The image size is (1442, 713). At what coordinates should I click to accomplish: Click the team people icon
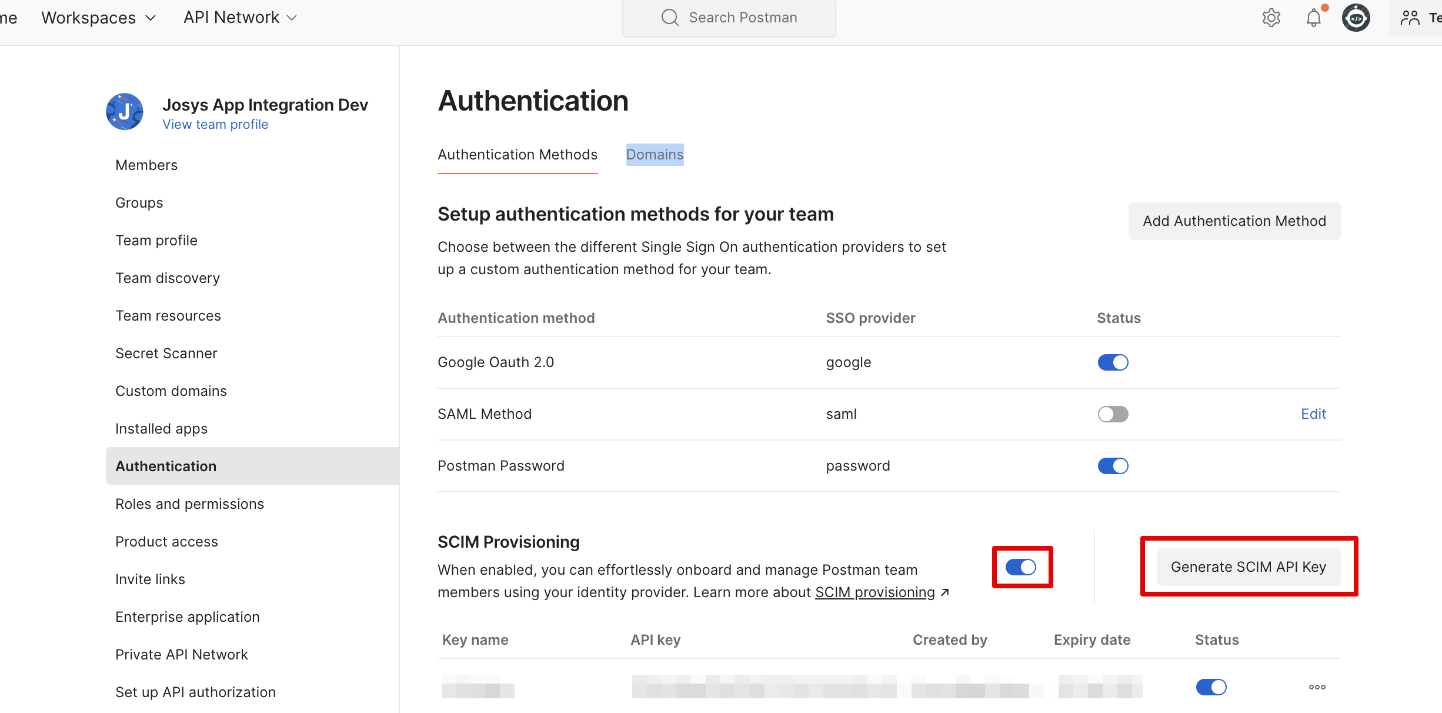1410,18
